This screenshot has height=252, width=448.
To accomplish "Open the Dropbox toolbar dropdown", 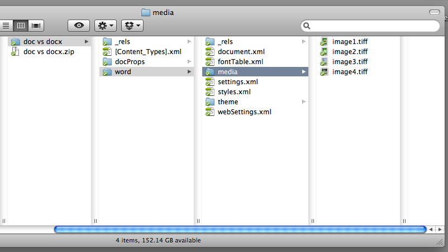I will pyautogui.click(x=132, y=25).
